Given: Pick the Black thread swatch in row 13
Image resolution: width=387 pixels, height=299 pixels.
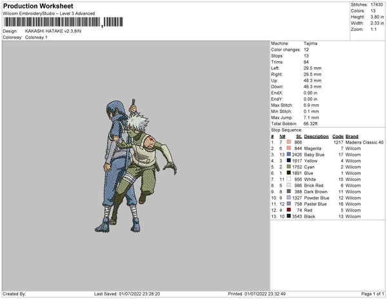Looking at the screenshot, I should click(290, 216).
